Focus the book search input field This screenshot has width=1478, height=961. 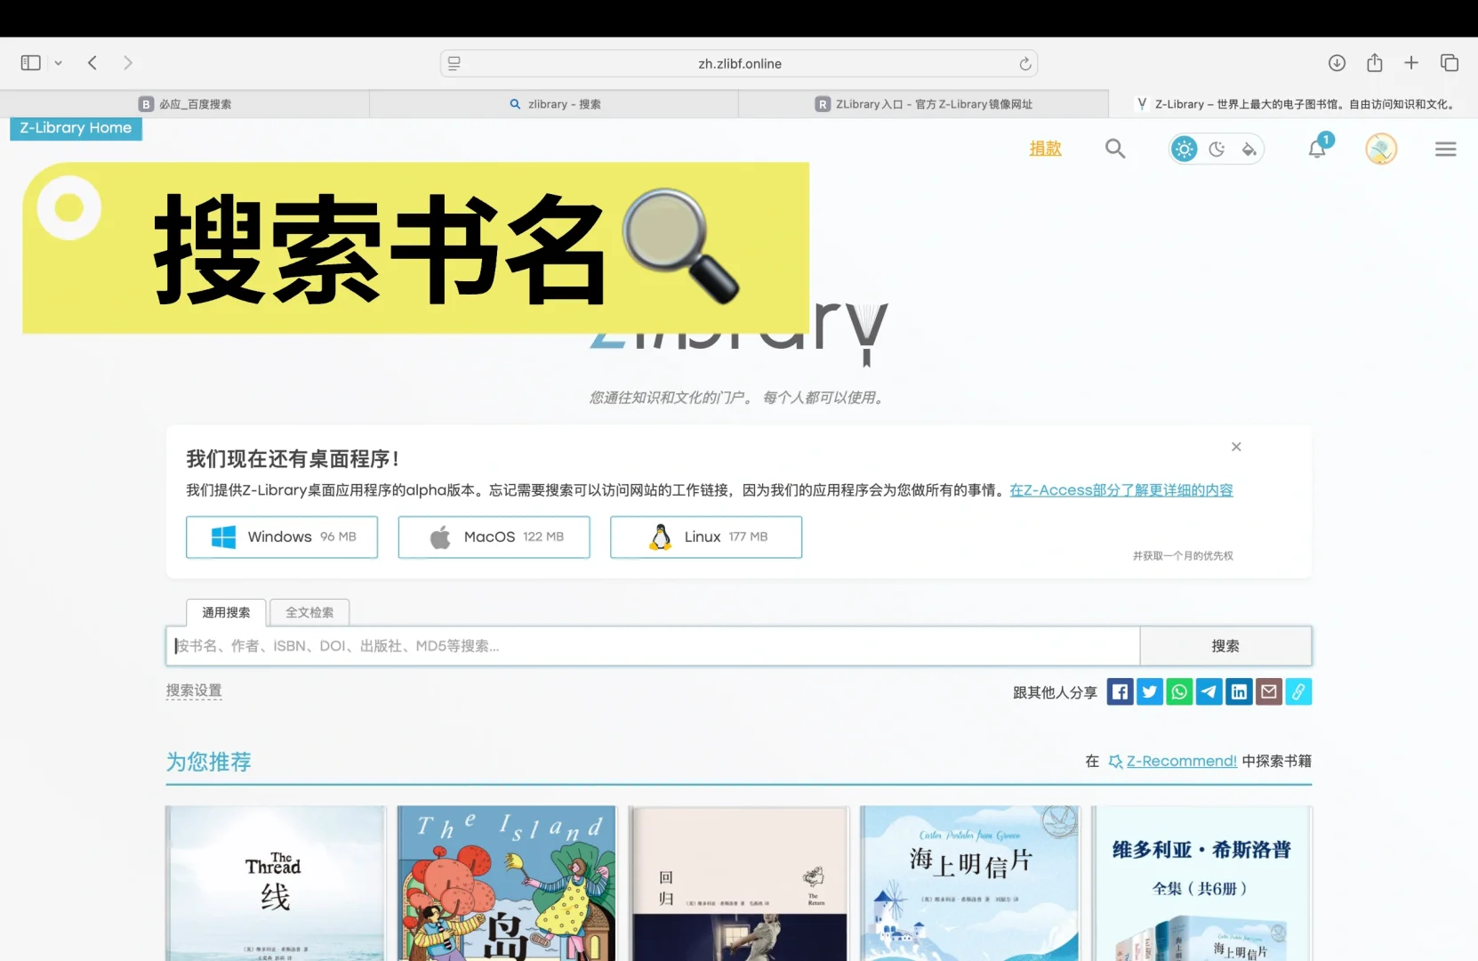click(x=653, y=646)
